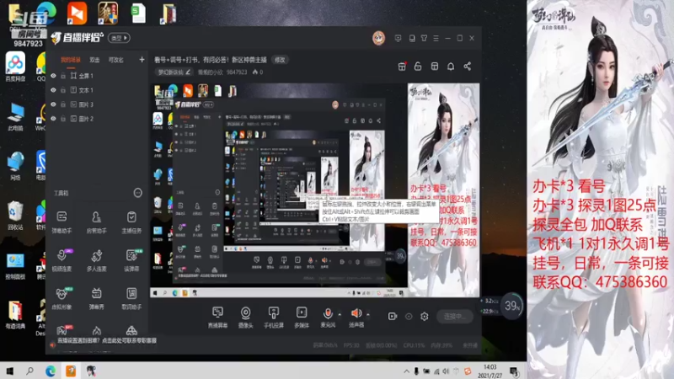Open stream settings gear
Image resolution: width=674 pixels, height=379 pixels.
coord(425,317)
